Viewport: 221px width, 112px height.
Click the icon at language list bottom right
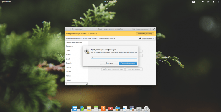click(x=87, y=84)
